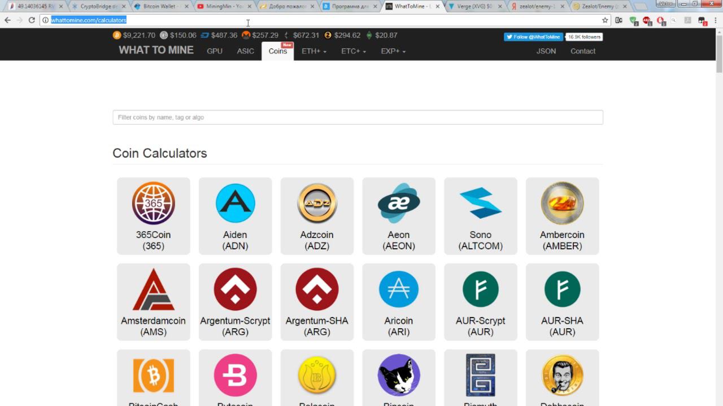This screenshot has width=723, height=406.
Task: Go back using the browser back arrow
Action: tap(7, 20)
